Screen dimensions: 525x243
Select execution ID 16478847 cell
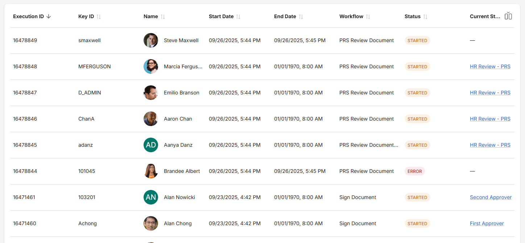tap(25, 93)
